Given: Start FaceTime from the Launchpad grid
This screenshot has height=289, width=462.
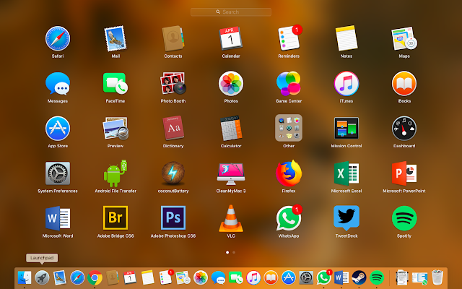Looking at the screenshot, I should coord(115,84).
